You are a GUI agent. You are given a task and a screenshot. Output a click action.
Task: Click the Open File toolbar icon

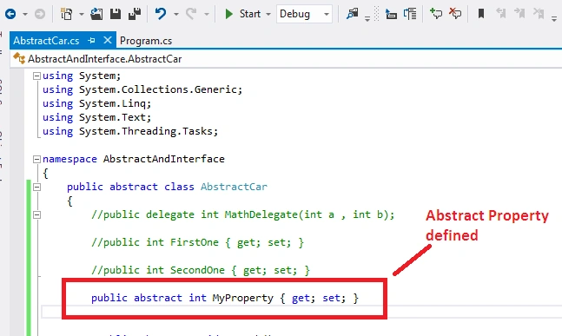[96, 14]
